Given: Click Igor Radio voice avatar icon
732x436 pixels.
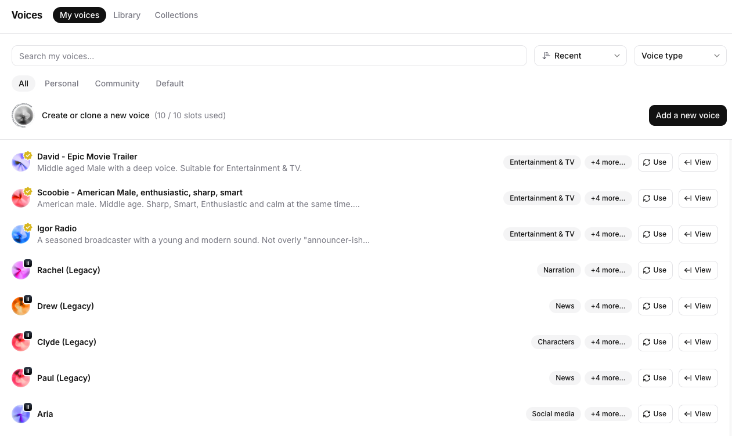Looking at the screenshot, I should point(21,235).
